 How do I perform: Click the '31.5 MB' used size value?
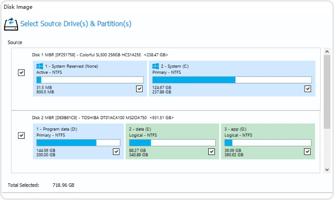tap(44, 87)
